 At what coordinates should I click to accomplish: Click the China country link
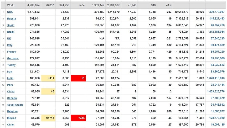11,92
